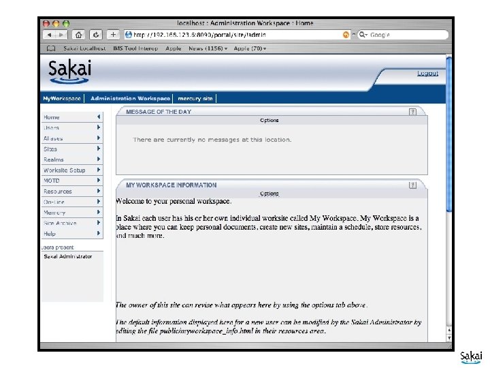Expand the News (1156) bookmark folder
The image size is (490, 368).
(x=208, y=48)
